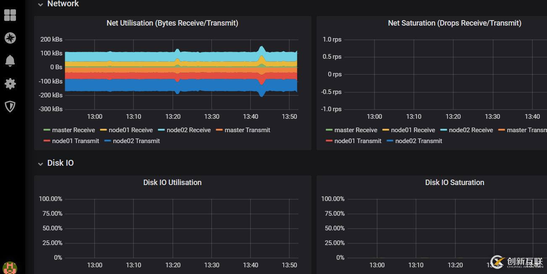Screen dimensions: 547x274
Task: Click the 1.0 rps axis label in Net Saturation
Action: [332, 39]
